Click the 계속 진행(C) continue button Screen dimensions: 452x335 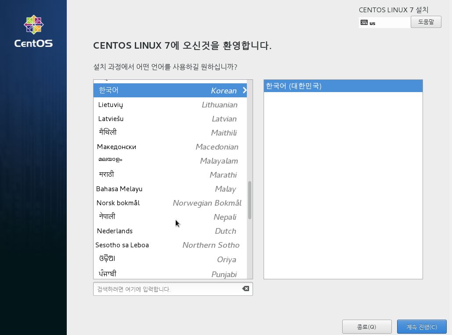tap(421, 327)
